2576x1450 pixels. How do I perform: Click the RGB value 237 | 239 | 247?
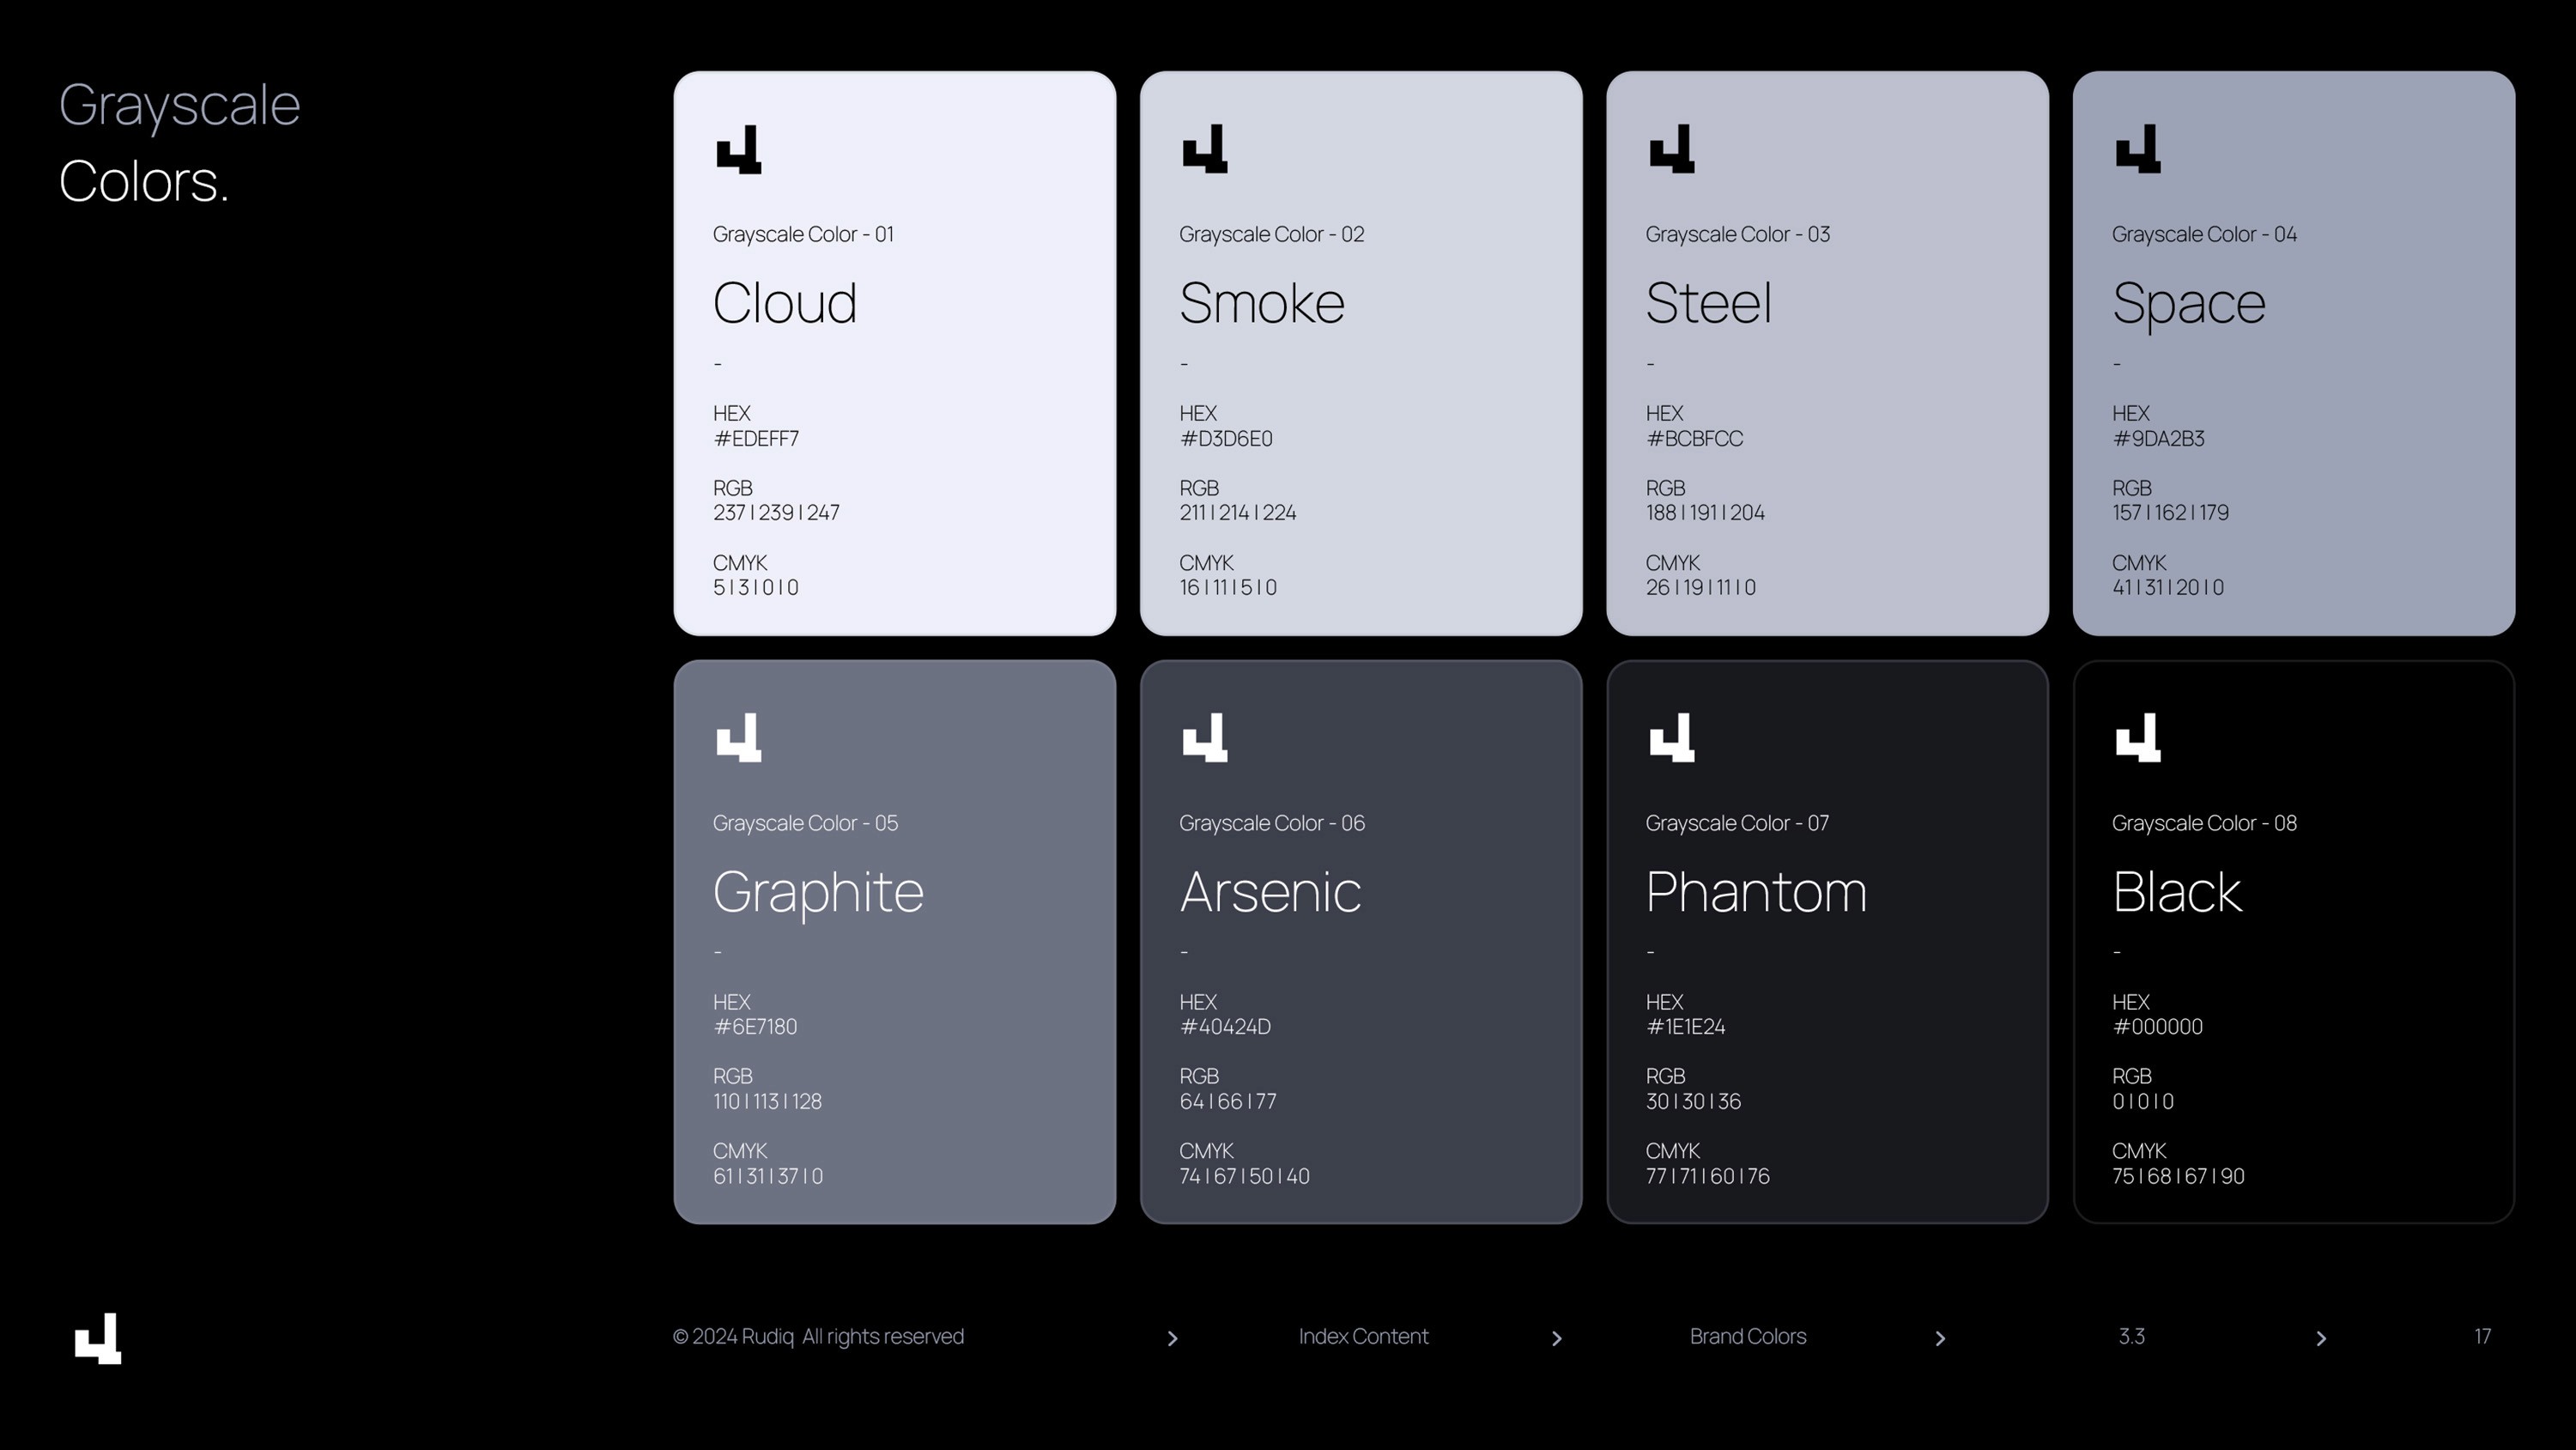pos(776,513)
